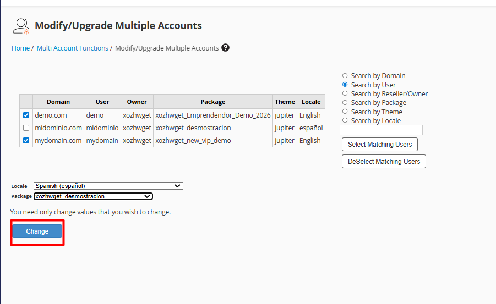Click the xozhwget_new_vip_demo package cell

(213, 141)
